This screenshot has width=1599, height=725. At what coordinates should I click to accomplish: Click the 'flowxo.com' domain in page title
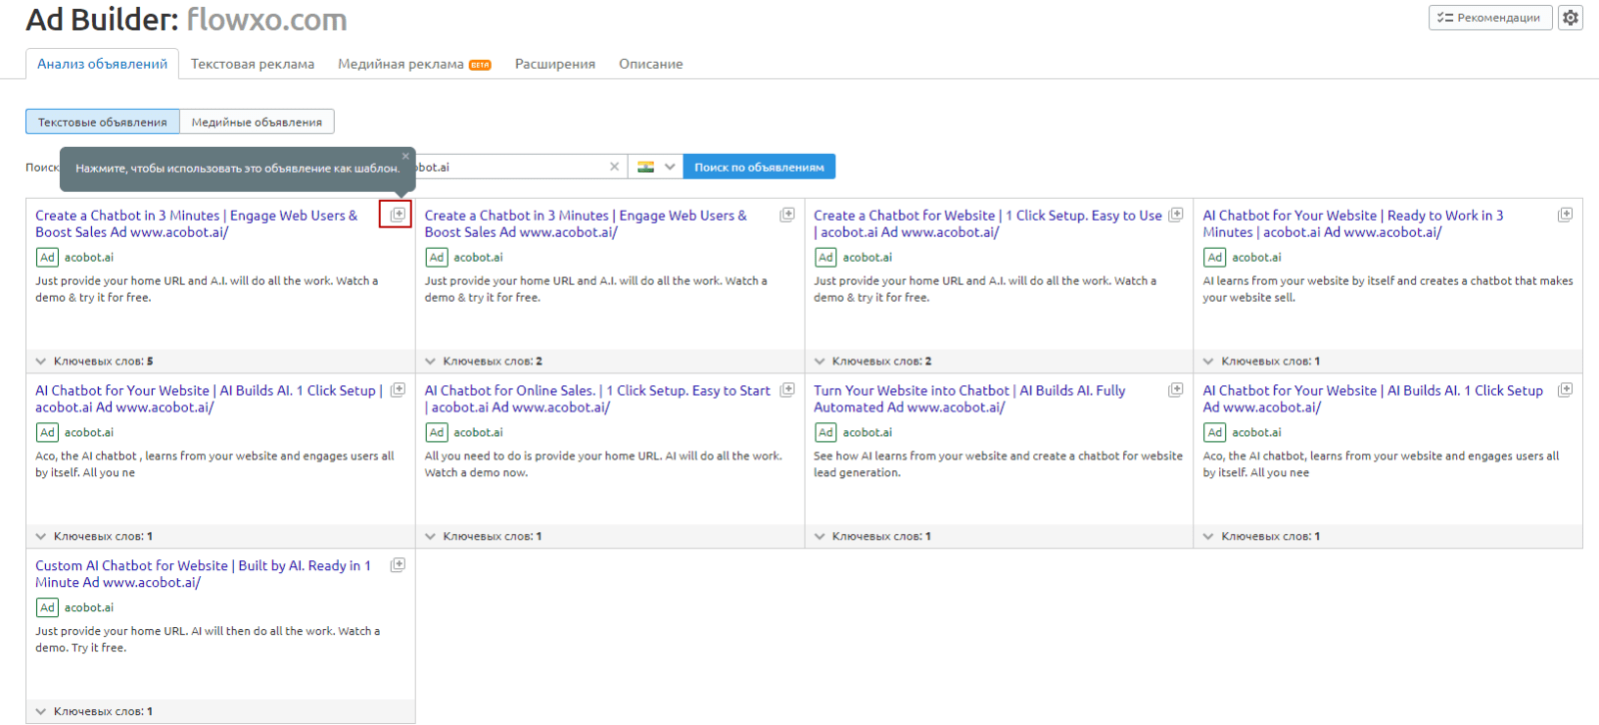(267, 19)
